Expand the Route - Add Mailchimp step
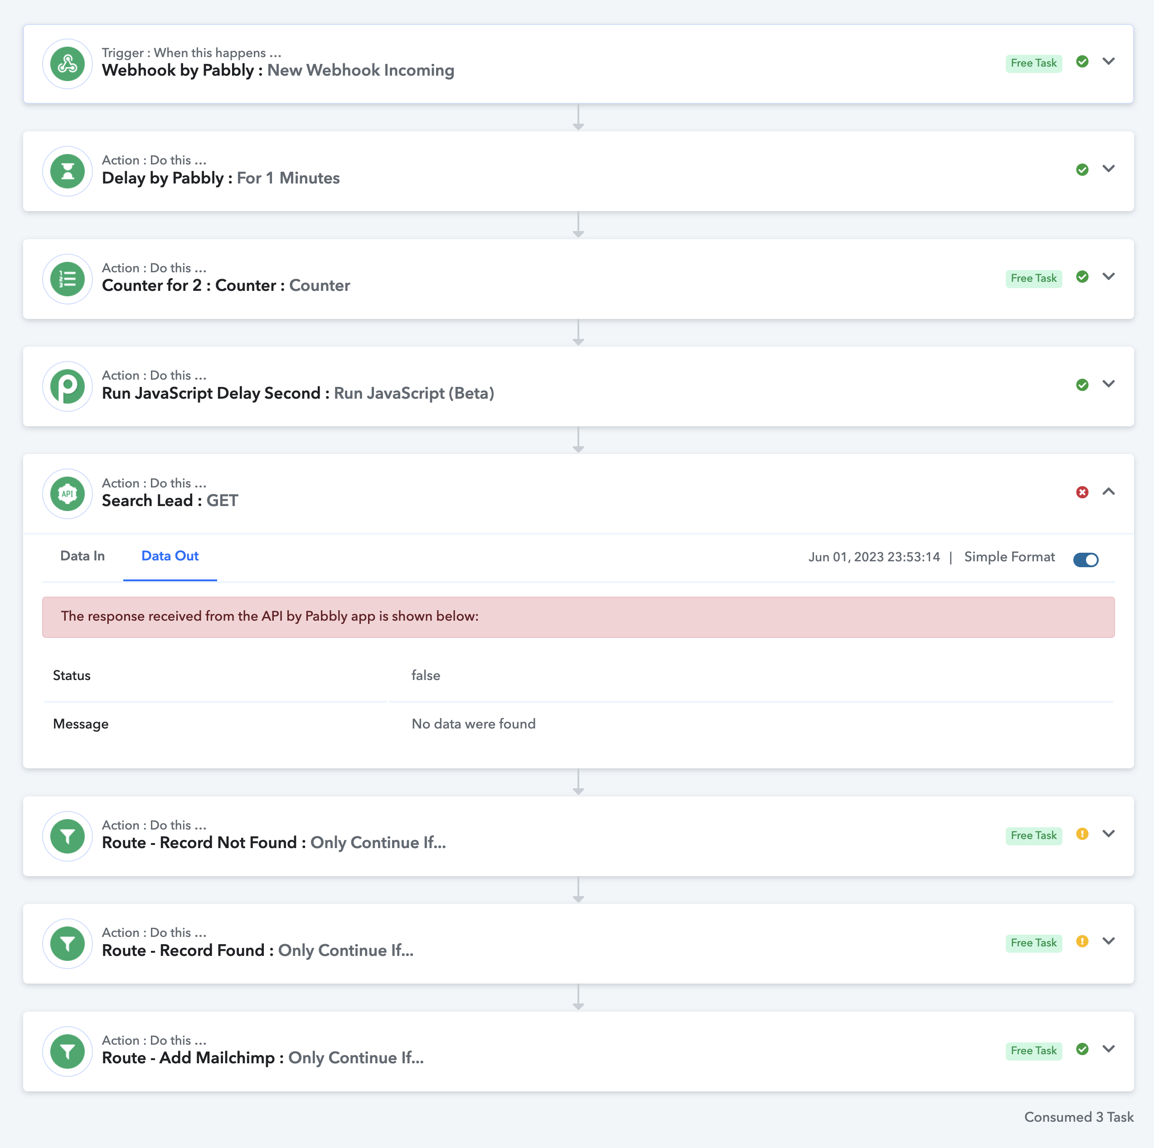1154x1148 pixels. click(1109, 1049)
